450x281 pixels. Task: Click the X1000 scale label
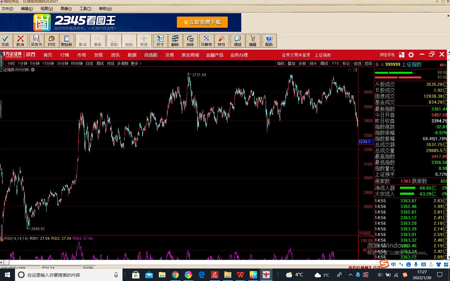click(365, 234)
